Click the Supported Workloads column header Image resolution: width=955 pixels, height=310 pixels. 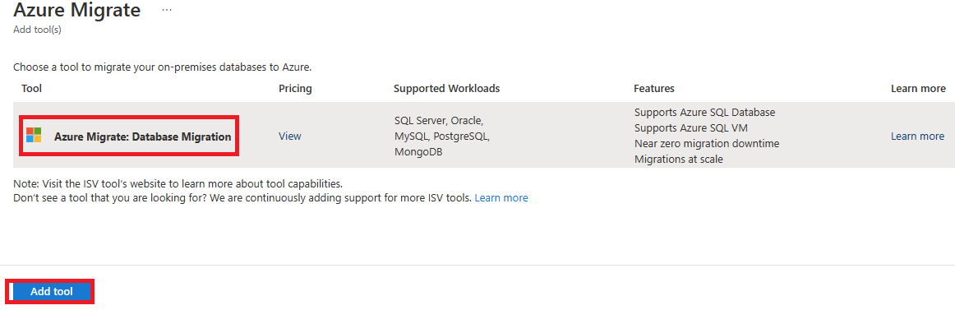pyautogui.click(x=447, y=88)
